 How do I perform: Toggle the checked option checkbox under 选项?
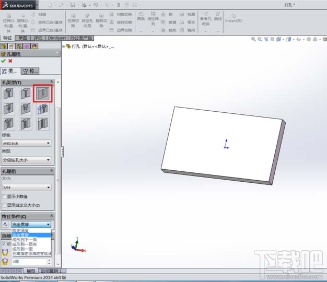(x=4, y=243)
